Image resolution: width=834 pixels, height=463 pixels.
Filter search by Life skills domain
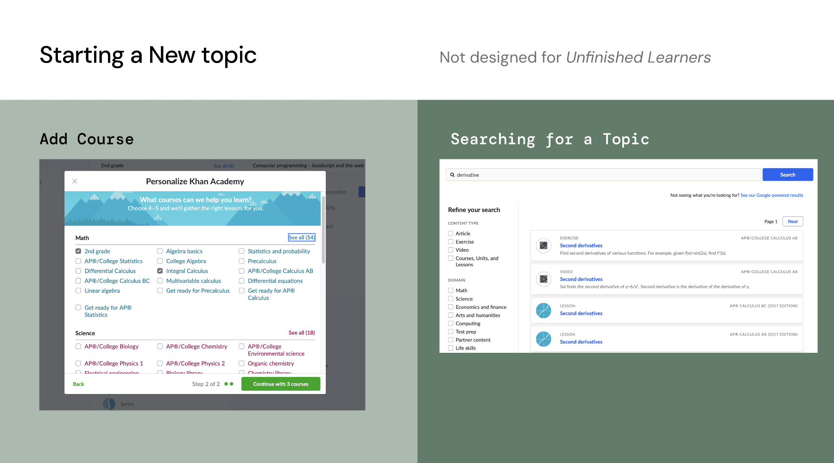(450, 348)
